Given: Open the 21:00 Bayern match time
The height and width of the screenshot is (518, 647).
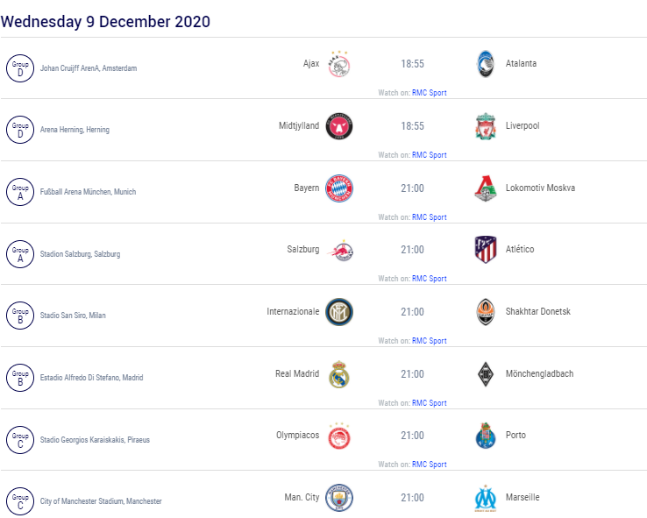Looking at the screenshot, I should [x=412, y=188].
